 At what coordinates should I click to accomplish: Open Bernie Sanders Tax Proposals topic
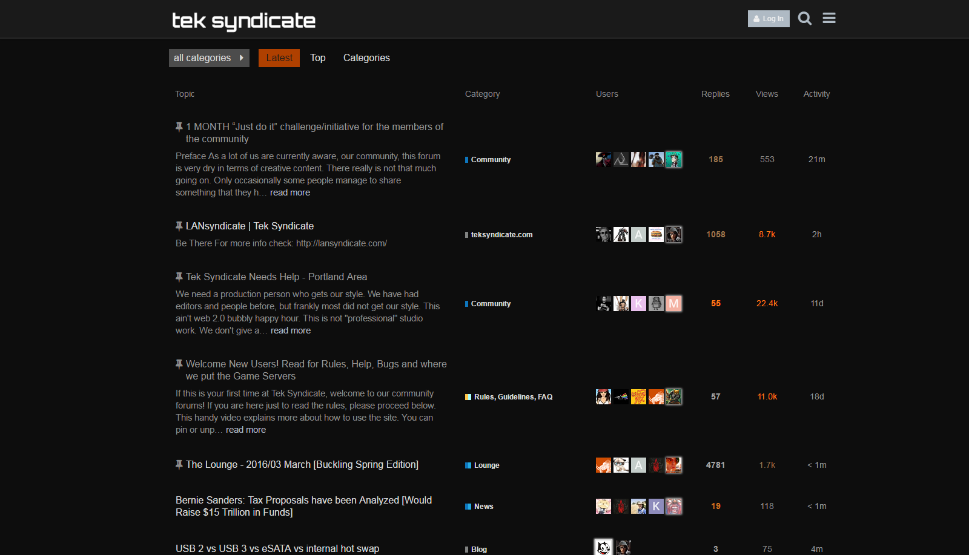tap(303, 506)
